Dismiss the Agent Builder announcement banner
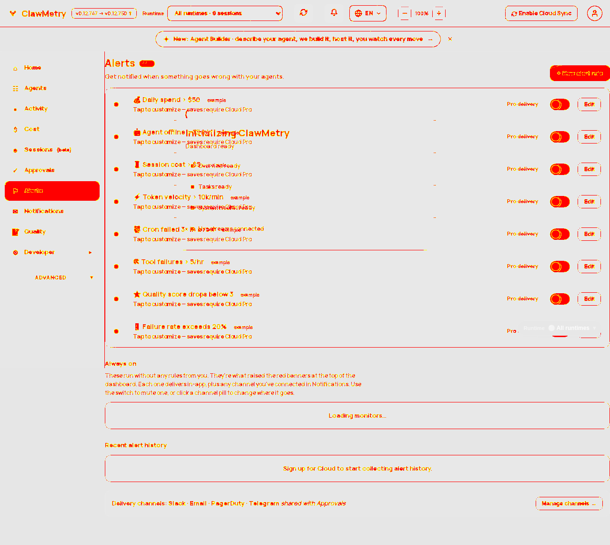This screenshot has height=545, width=610. pos(450,39)
